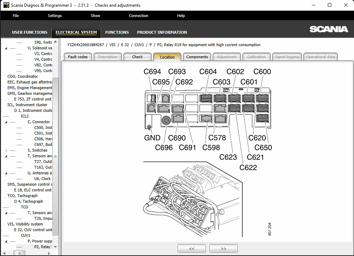Screen dimensions: 354x256
Task: Open the Connection menu
Action: 139,16
